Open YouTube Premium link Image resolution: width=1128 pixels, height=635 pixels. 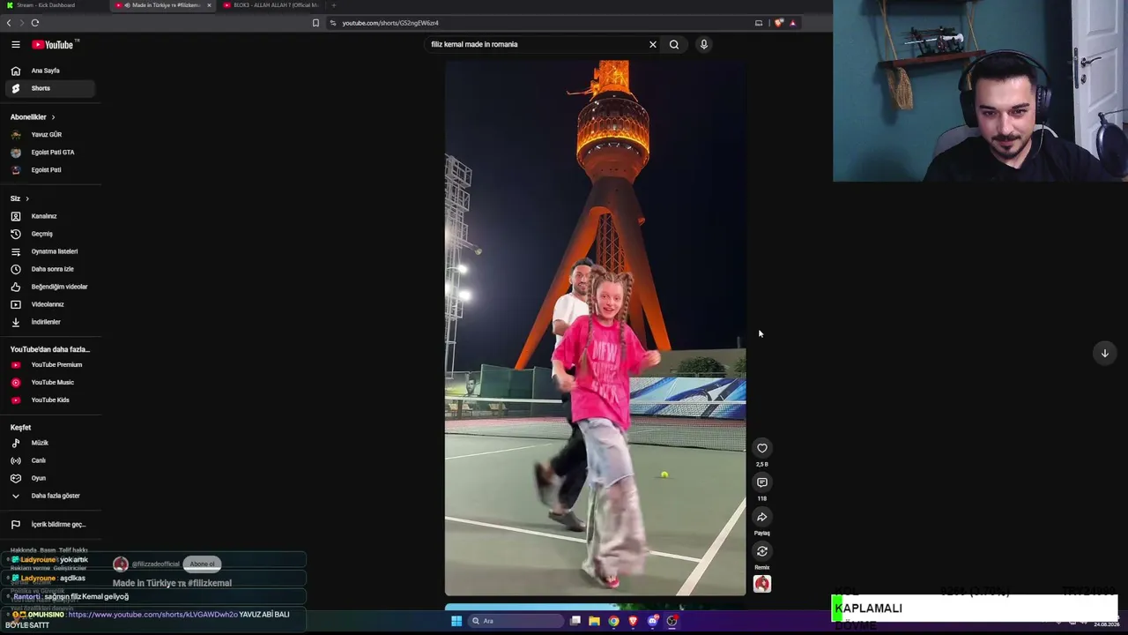(x=51, y=364)
